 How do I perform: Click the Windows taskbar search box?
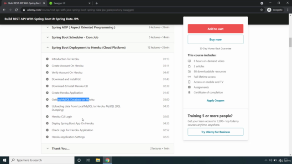click(x=42, y=160)
